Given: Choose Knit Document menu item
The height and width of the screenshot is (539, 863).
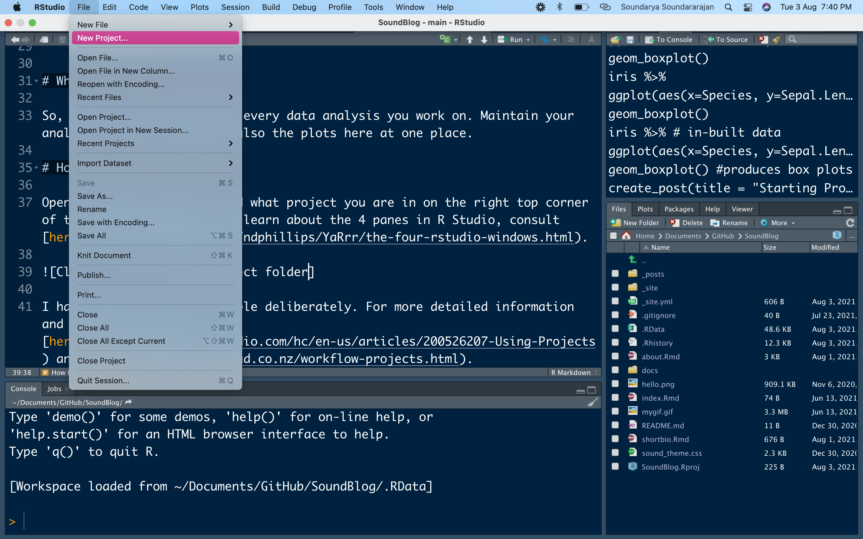Looking at the screenshot, I should (x=155, y=255).
